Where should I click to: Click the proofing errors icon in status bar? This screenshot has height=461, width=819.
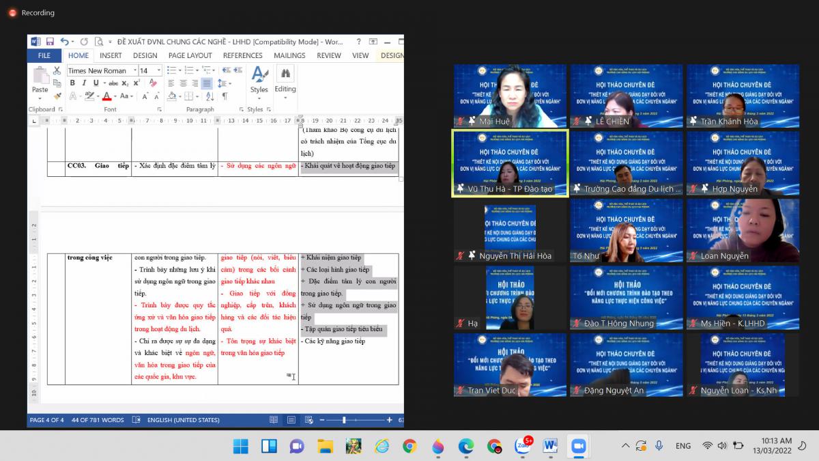tap(136, 420)
